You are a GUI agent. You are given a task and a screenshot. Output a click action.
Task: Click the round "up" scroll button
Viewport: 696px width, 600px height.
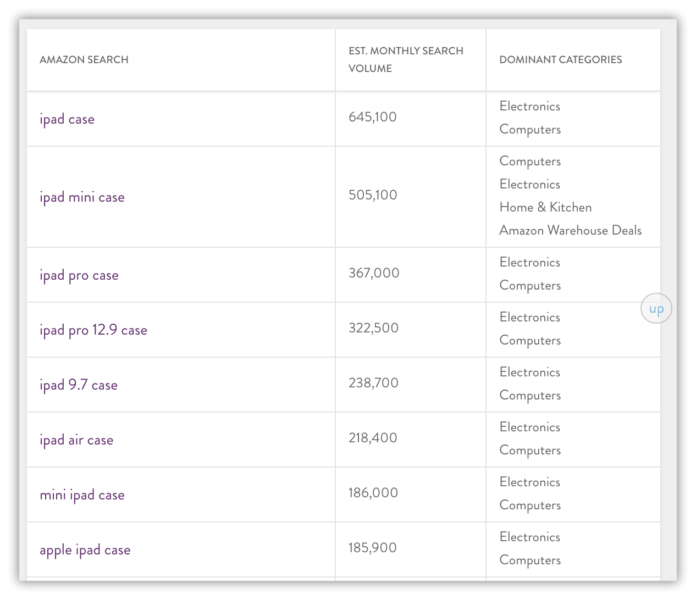coord(656,309)
